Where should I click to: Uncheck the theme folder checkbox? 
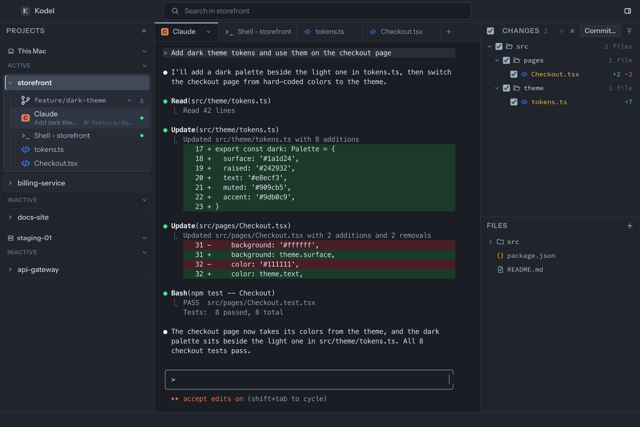pos(506,88)
